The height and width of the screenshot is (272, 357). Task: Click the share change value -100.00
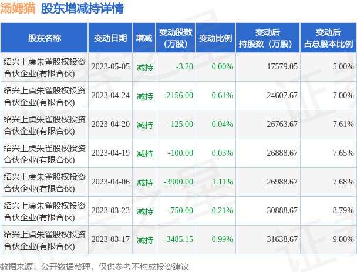coord(180,153)
